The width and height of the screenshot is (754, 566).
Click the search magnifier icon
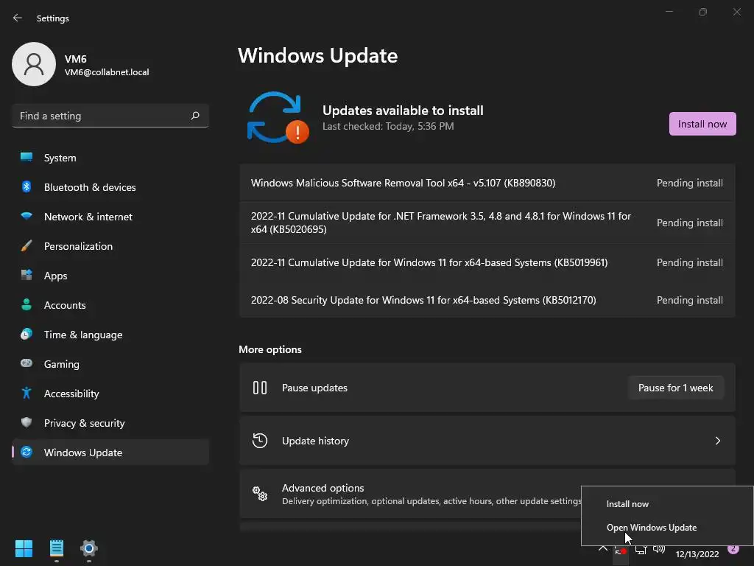click(x=194, y=116)
